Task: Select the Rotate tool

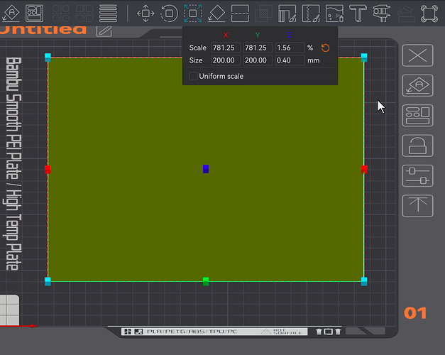Action: [x=169, y=13]
